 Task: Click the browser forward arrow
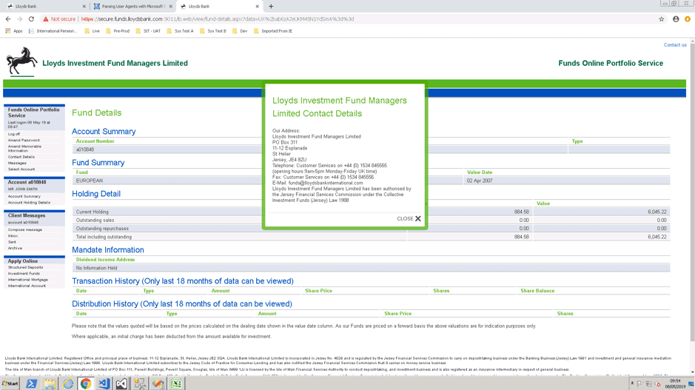[x=19, y=19]
